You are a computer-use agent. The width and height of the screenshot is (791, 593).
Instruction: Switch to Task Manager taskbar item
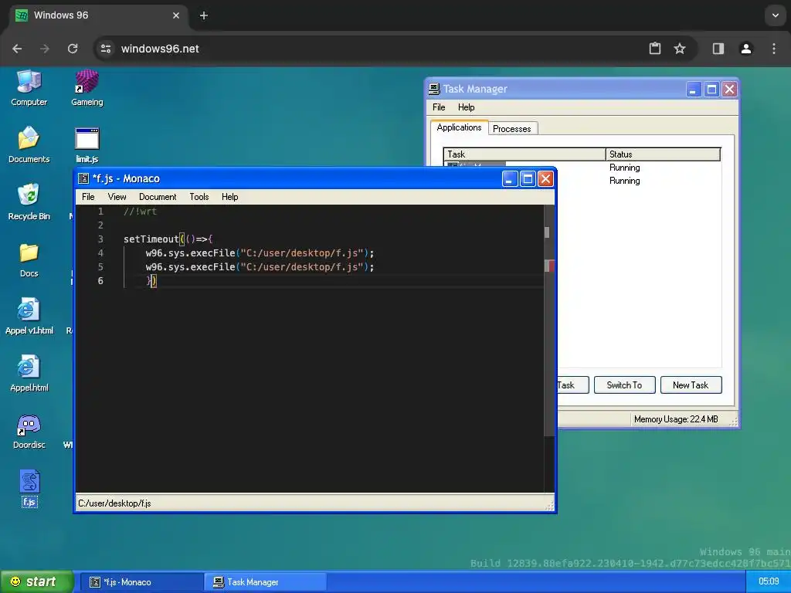pos(265,582)
